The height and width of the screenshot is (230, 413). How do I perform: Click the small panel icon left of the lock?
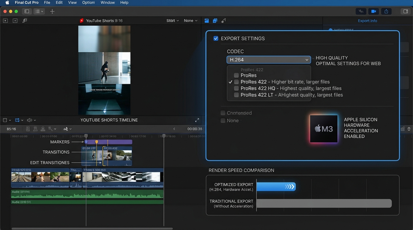coord(403,129)
